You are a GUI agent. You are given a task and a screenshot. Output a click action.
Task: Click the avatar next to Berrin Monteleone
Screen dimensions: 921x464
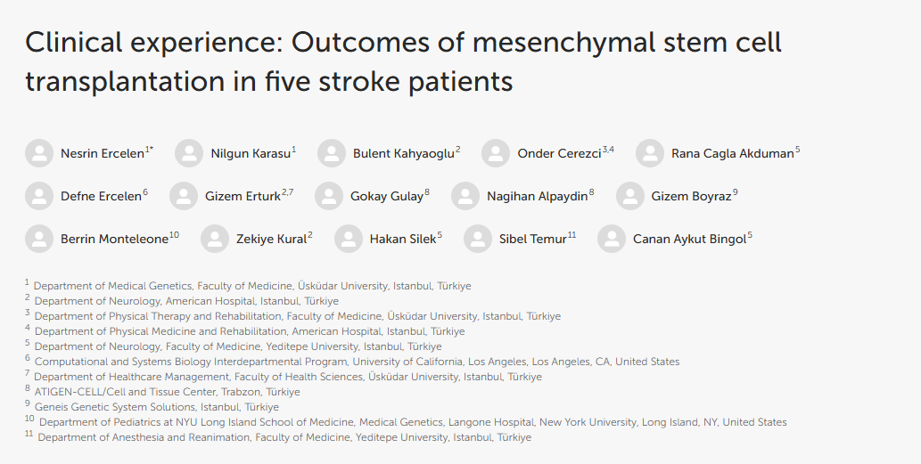coord(39,239)
